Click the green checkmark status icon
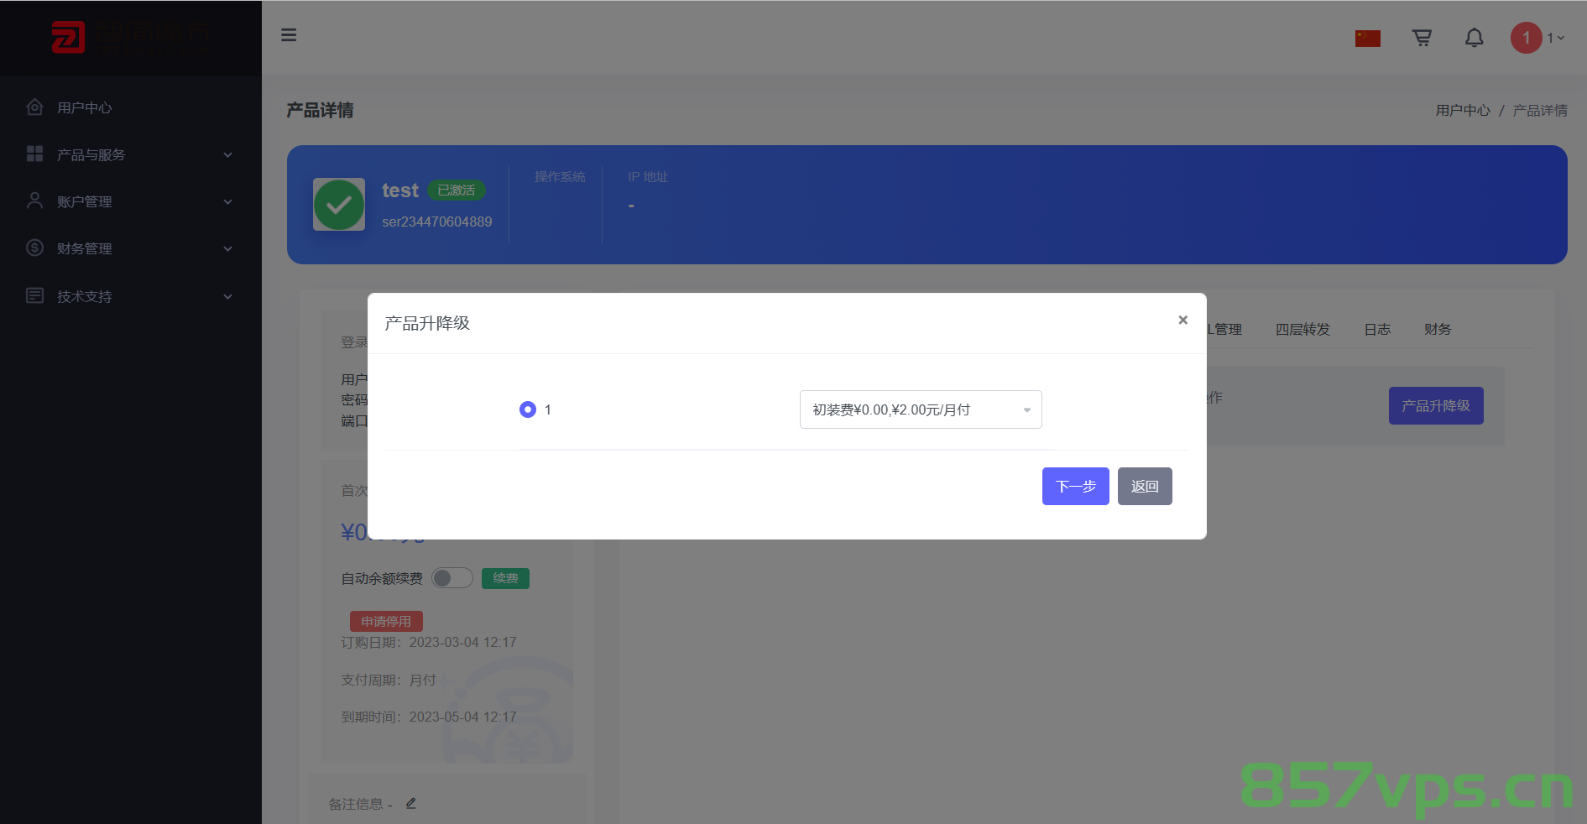 click(x=339, y=205)
